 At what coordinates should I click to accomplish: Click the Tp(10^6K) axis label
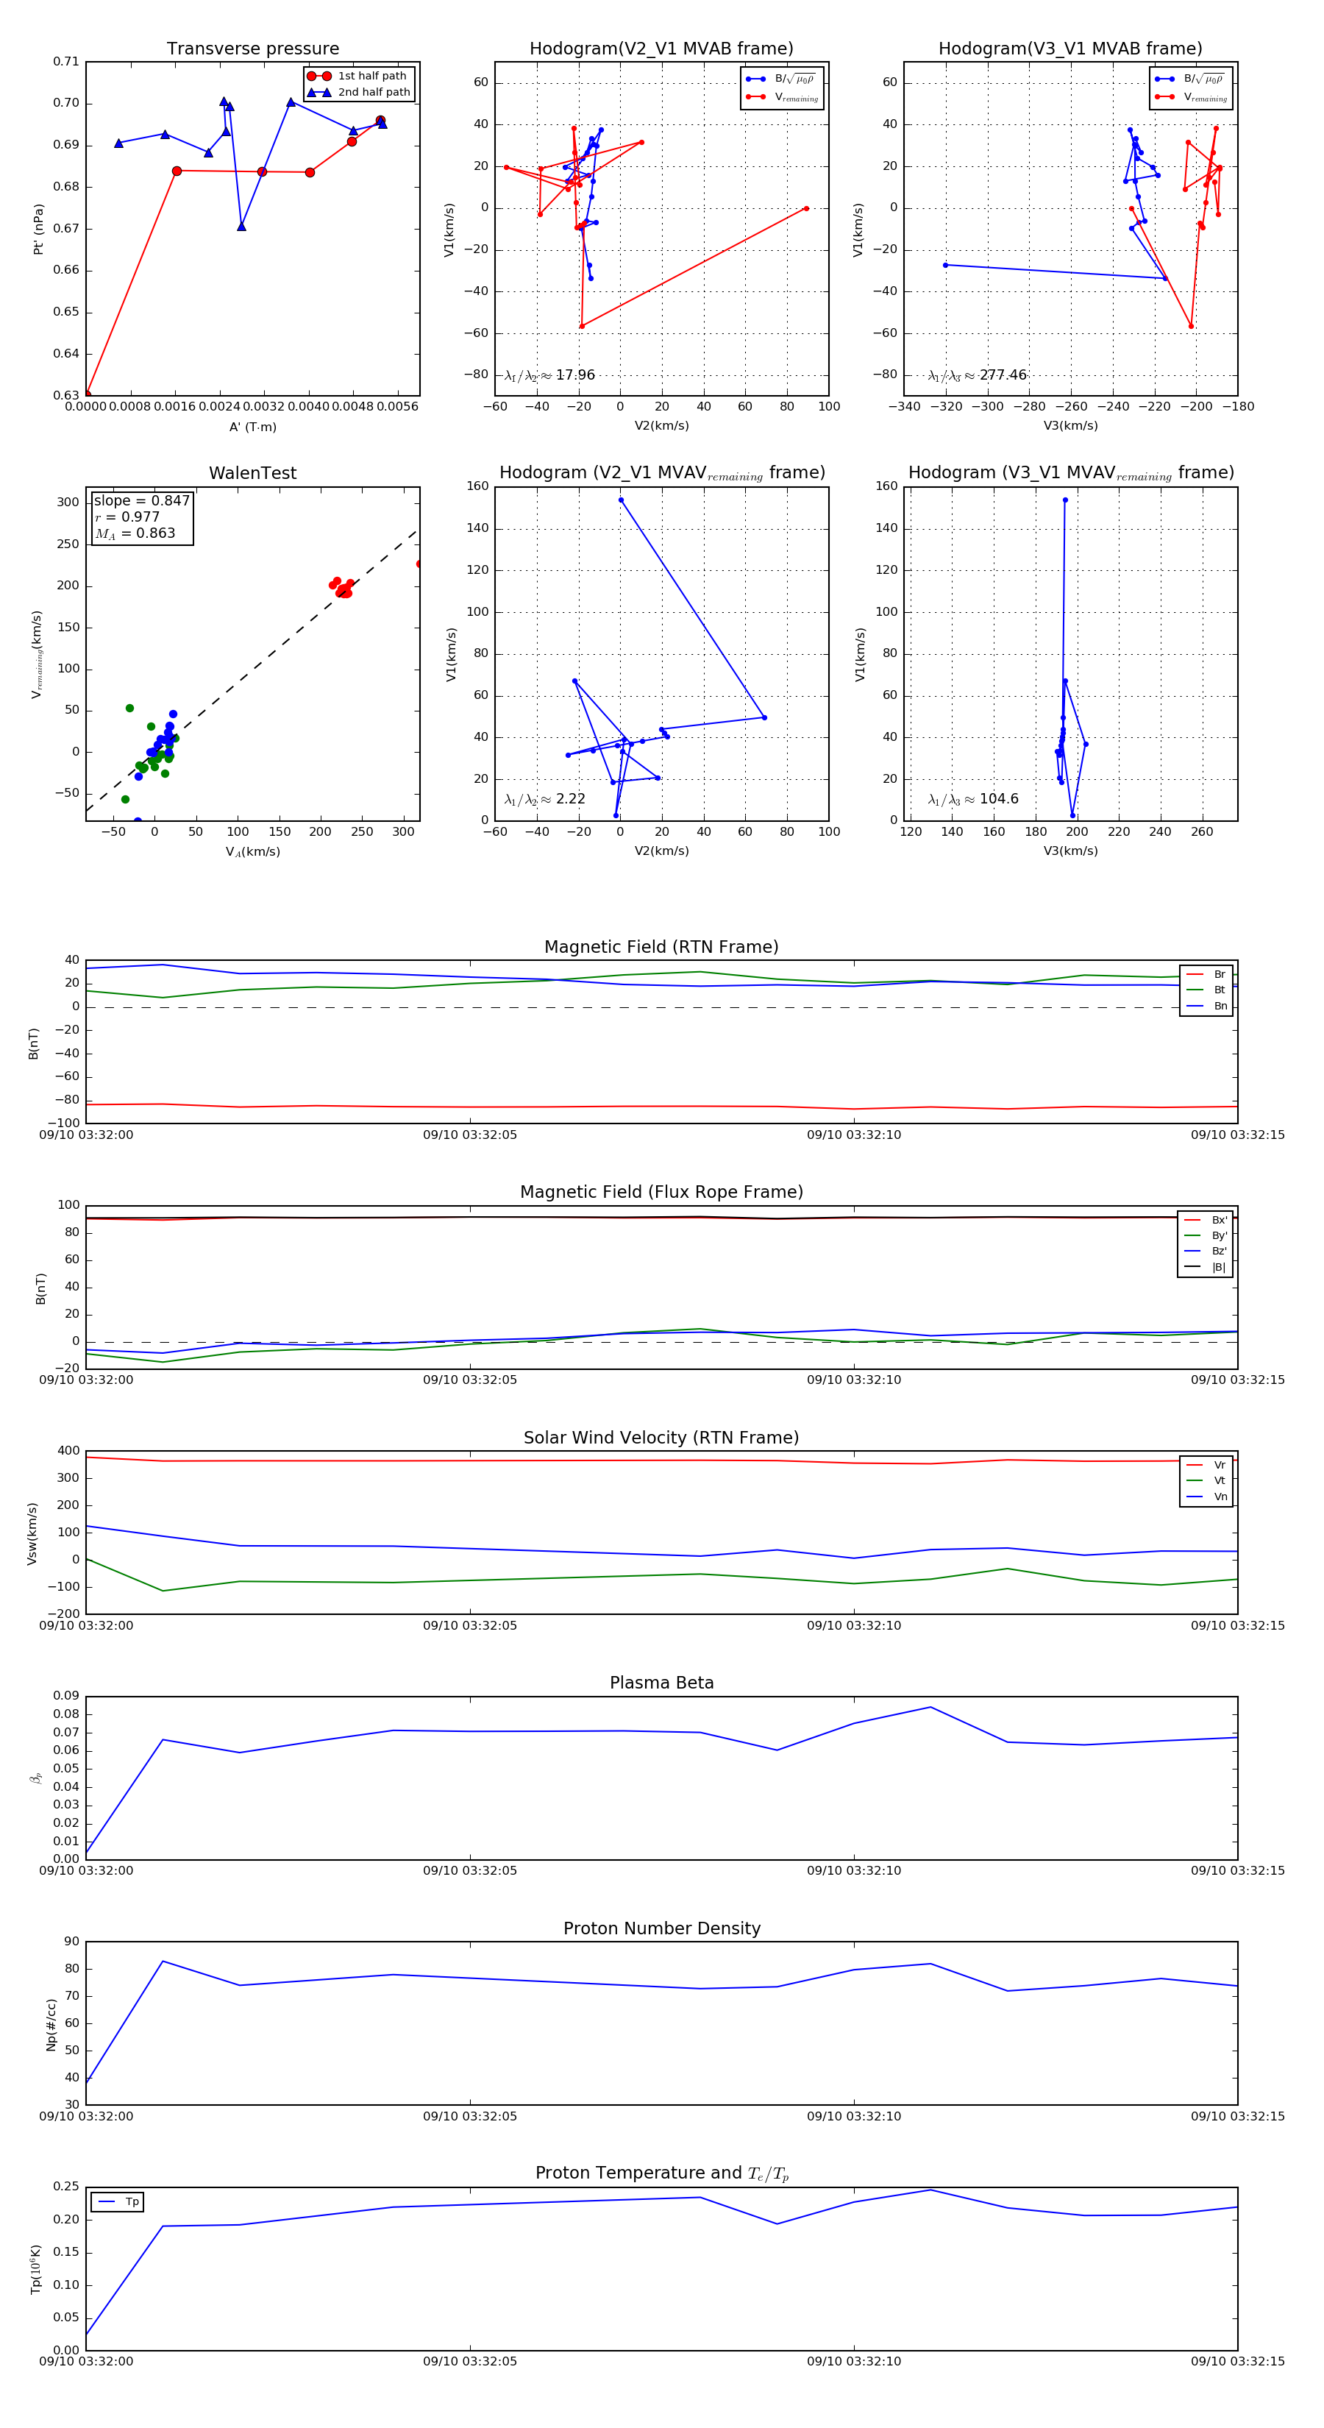[x=36, y=2270]
